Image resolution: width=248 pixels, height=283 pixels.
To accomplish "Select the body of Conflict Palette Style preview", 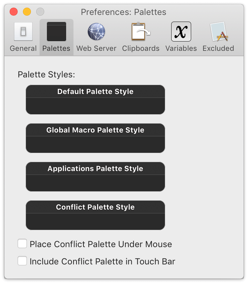I will [x=95, y=222].
